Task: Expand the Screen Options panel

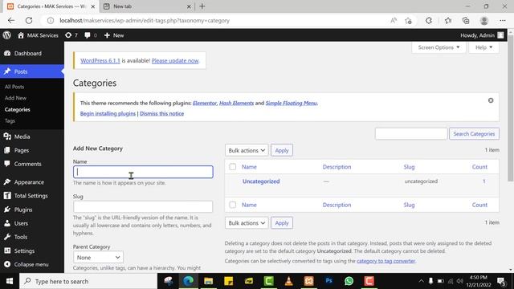Action: [439, 47]
